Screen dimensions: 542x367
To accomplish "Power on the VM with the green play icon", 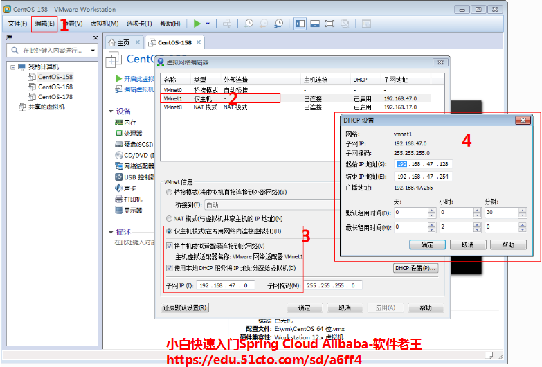I will 197,24.
